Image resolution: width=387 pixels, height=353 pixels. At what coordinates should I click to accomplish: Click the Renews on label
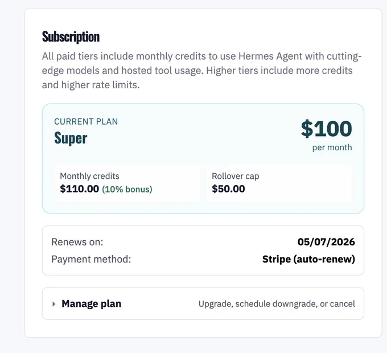[77, 242]
